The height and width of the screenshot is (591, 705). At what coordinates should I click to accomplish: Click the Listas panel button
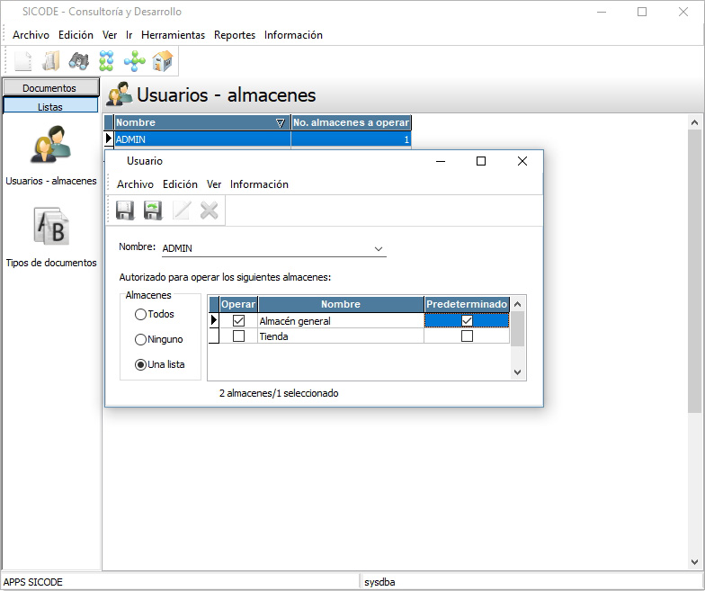click(x=50, y=106)
